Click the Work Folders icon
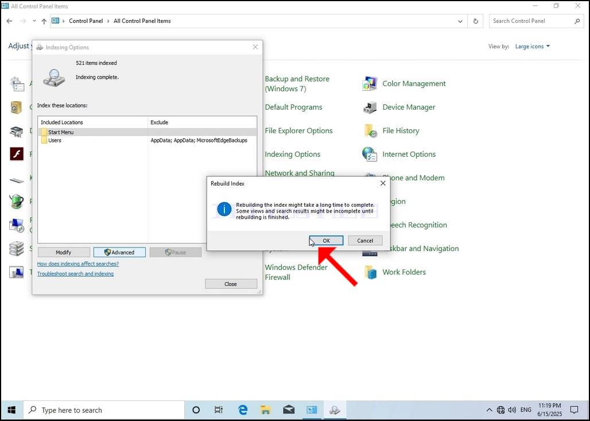 point(370,272)
